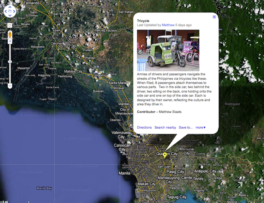Screen dimensions: 264x203
Task: Pan the map right with the east arrow
Action: pos(14,11)
